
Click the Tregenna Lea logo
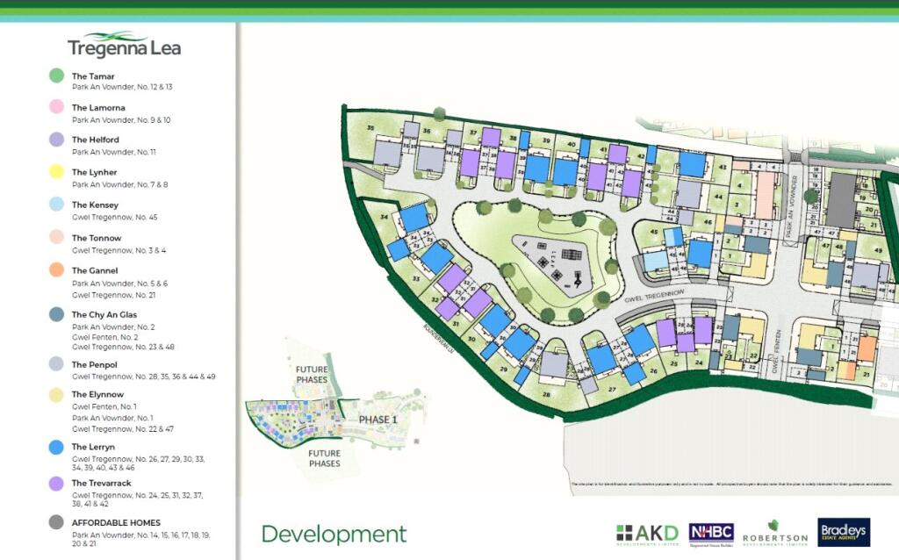tap(124, 44)
